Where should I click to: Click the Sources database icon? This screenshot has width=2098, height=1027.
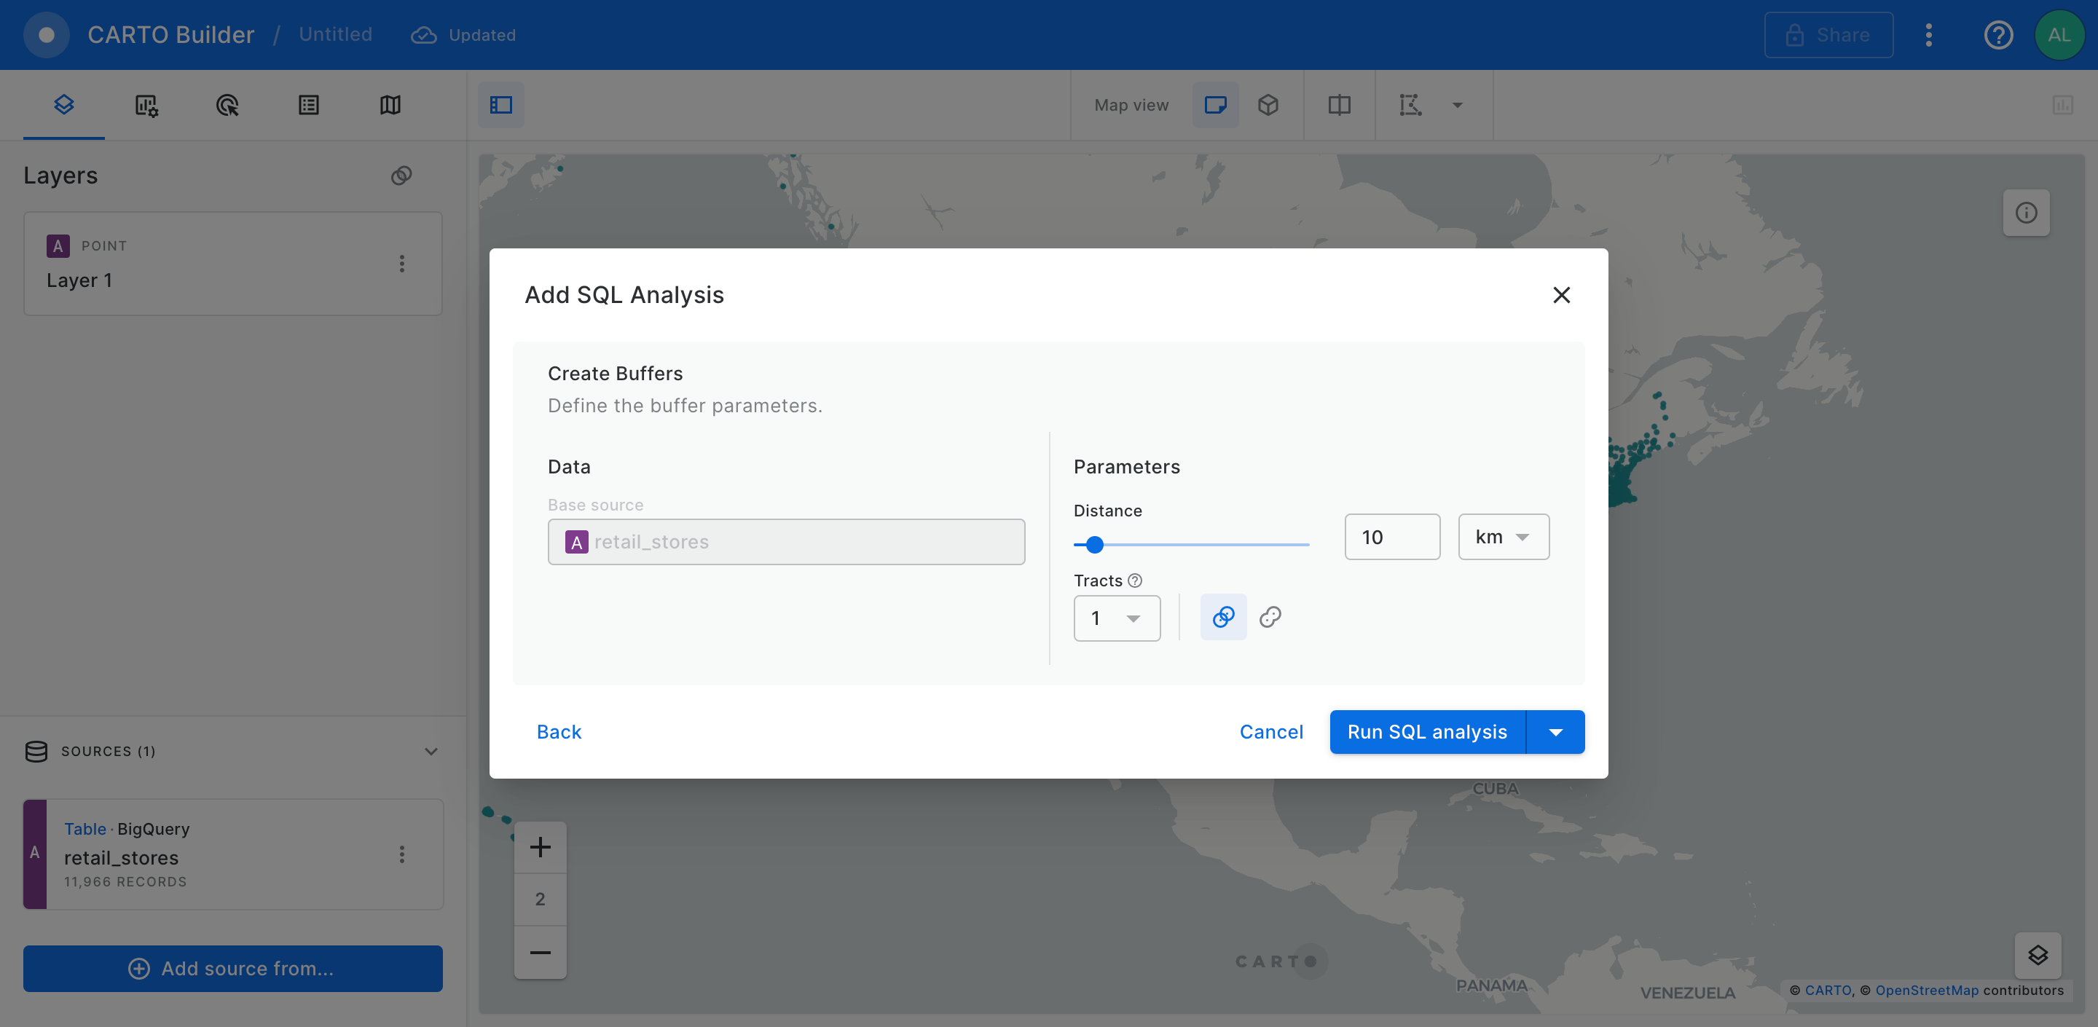coord(36,751)
